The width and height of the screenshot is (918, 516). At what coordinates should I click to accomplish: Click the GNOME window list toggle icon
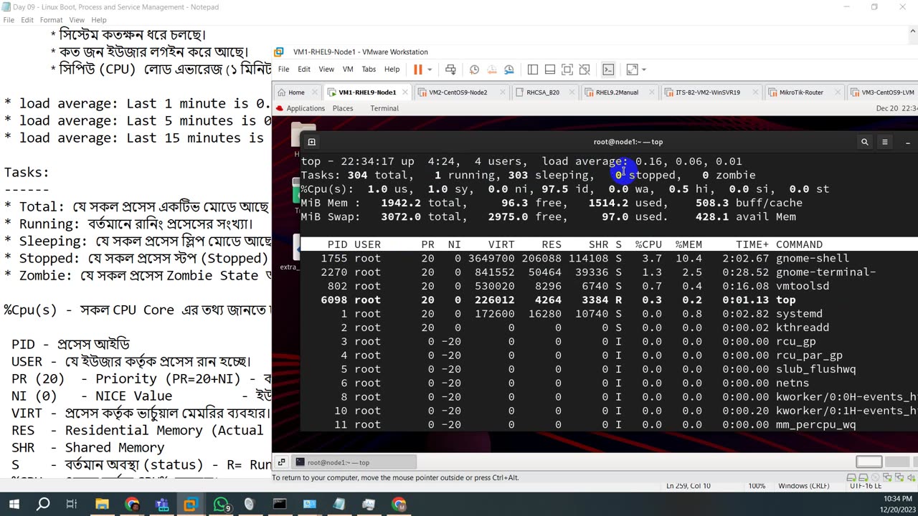[281, 462]
